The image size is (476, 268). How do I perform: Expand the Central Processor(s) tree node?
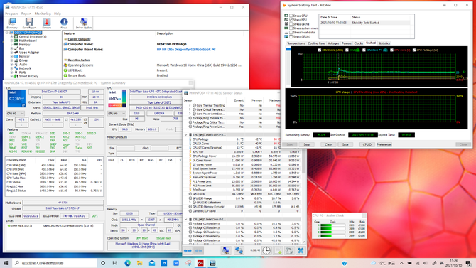pos(12,36)
